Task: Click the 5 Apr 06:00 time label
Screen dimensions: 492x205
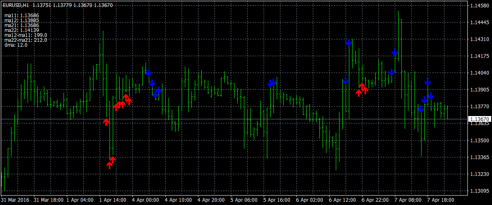Action: click(244, 200)
